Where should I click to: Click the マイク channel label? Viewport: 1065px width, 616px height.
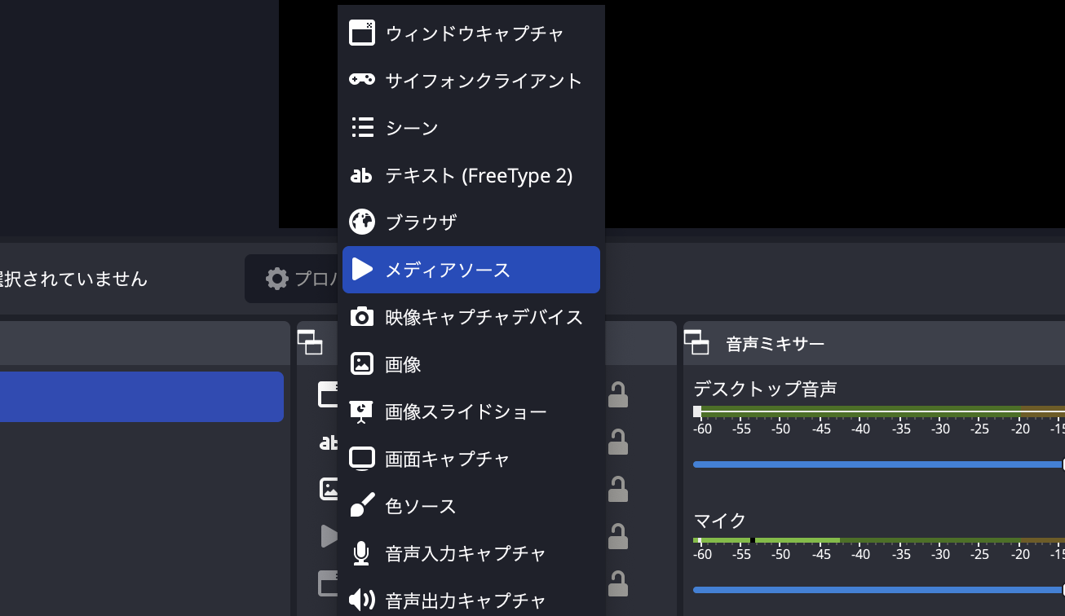[720, 521]
